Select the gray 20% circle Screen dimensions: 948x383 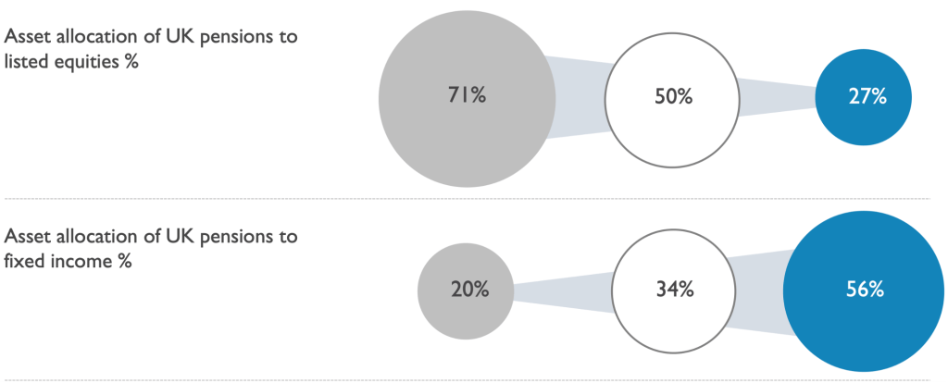(466, 291)
